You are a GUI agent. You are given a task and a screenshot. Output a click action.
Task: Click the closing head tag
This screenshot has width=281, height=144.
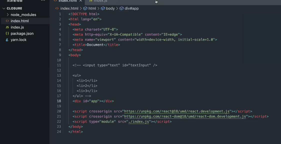click(x=76, y=50)
